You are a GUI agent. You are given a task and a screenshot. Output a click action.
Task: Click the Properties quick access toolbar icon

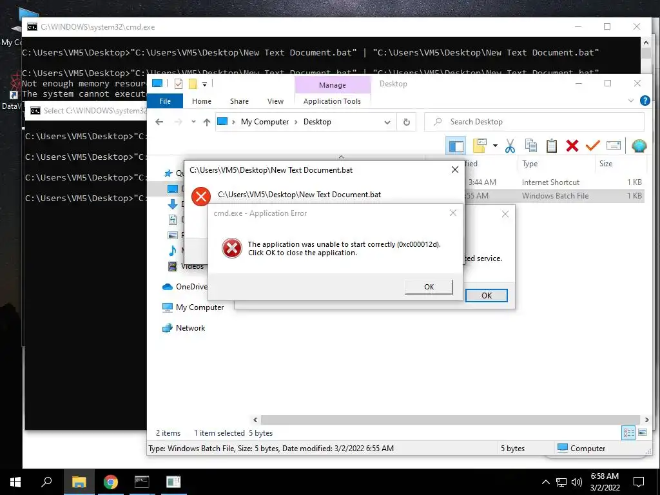tap(179, 84)
